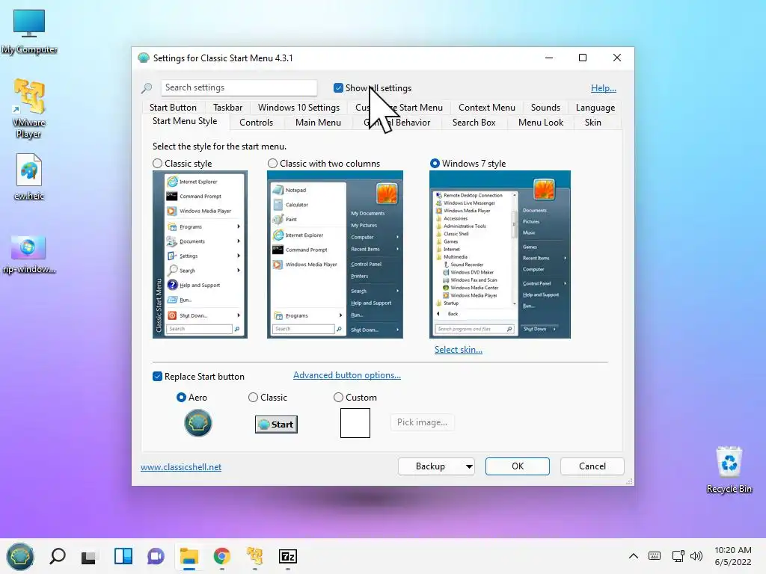766x574 pixels.
Task: Open the Taskbar tab
Action: click(x=227, y=108)
